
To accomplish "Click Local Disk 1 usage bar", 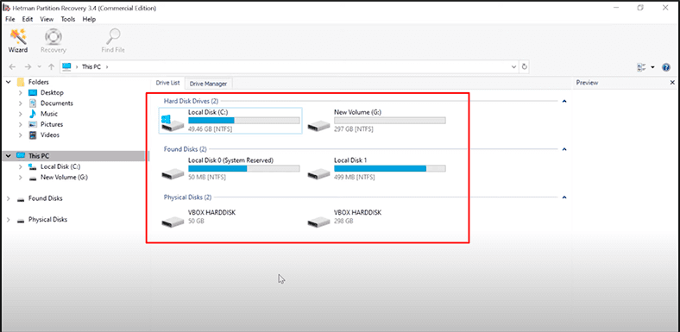I will point(390,169).
